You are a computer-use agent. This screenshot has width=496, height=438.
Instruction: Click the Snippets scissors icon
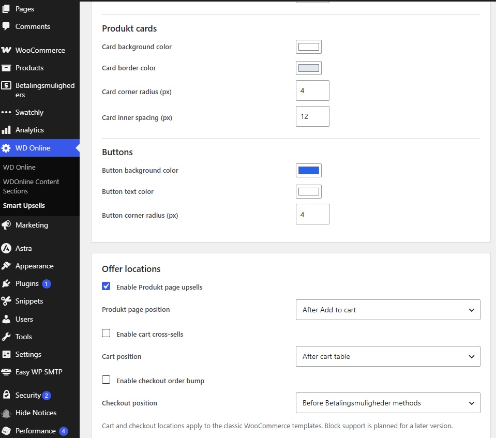coord(6,301)
